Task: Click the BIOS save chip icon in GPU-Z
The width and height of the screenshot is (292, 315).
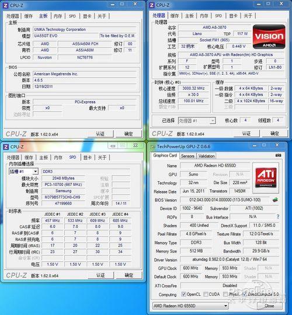Action: click(x=275, y=200)
